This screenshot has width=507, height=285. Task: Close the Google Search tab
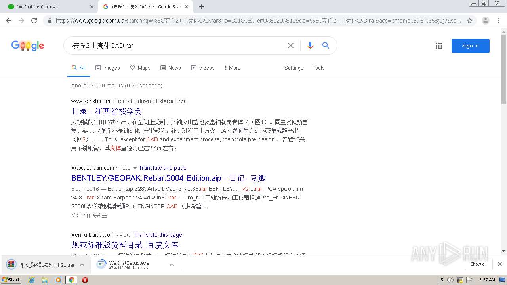187,7
